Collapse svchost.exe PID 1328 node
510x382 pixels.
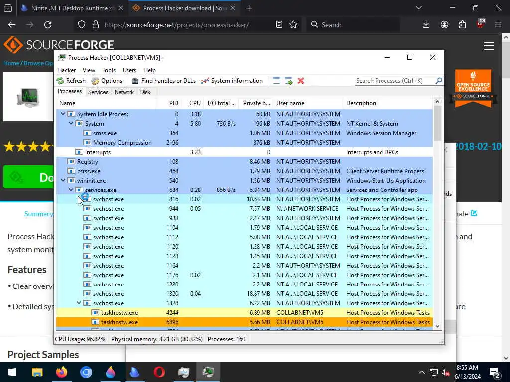pos(79,303)
